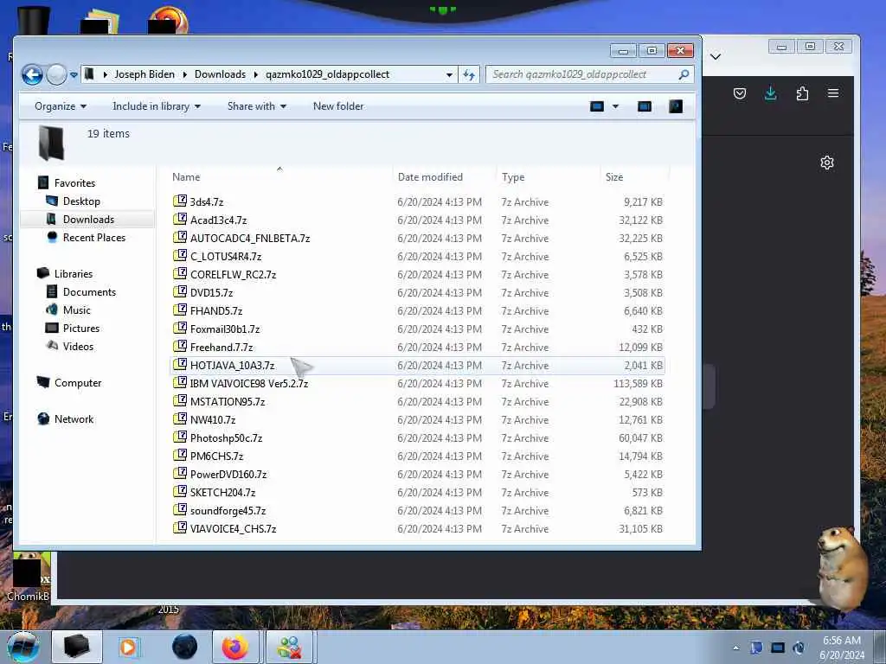This screenshot has width=886, height=664.
Task: Select the HOTJAVA_10A3.7z file
Action: coord(232,365)
